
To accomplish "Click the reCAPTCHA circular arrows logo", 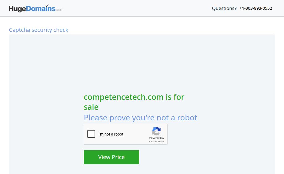I will point(156,131).
